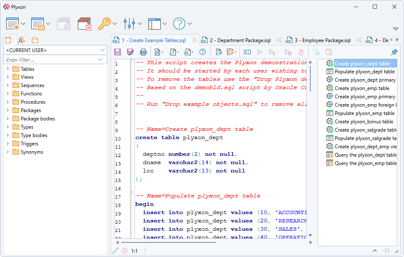Select Create plyxon_dept table in script list
This screenshot has height=257, width=404.
click(x=362, y=64)
